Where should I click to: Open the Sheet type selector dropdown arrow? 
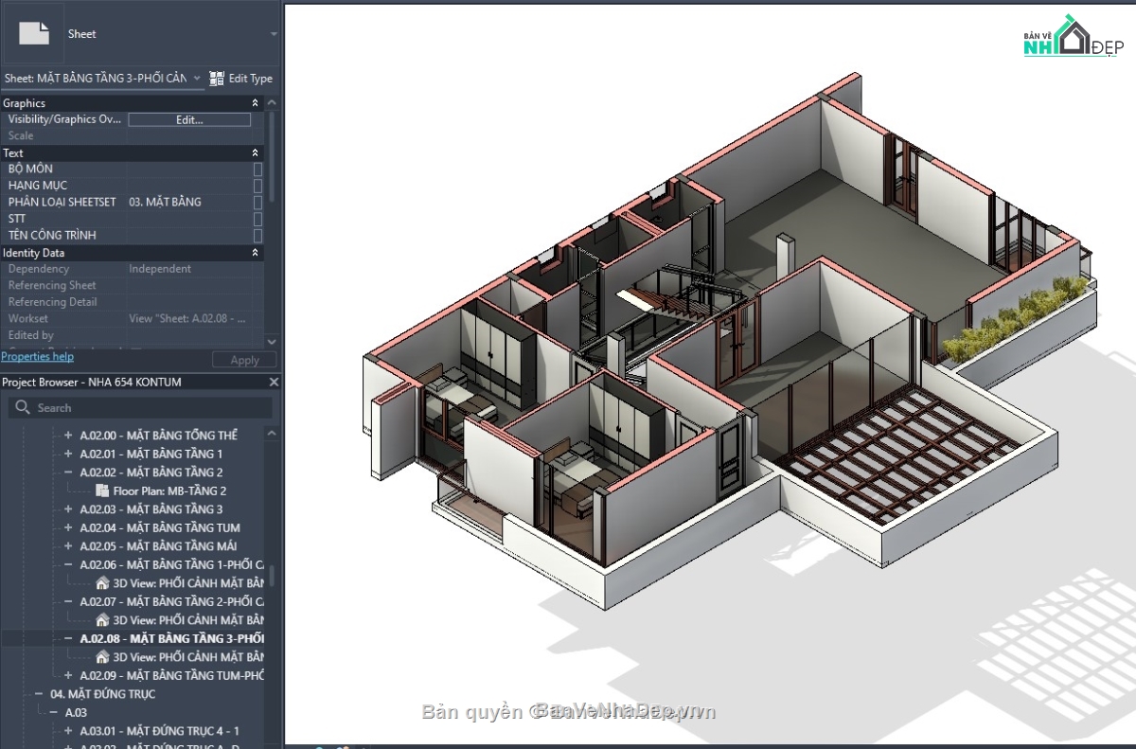[x=274, y=34]
